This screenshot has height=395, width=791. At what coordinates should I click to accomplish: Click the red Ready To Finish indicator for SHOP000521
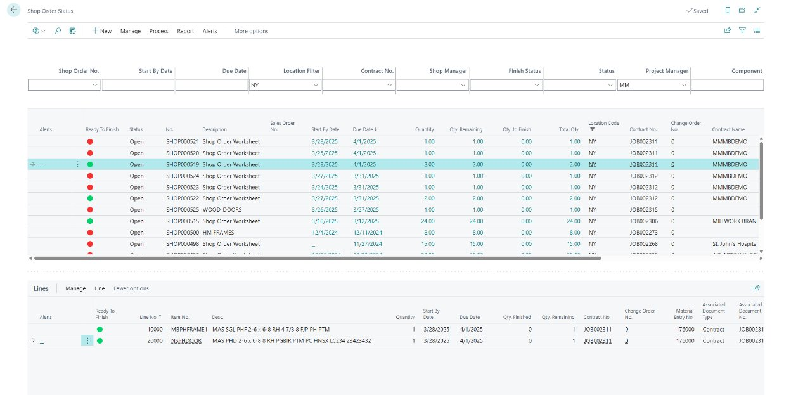91,141
